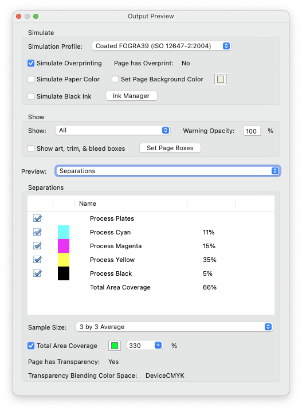Viewport: 302px width, 411px height.
Task: Disable Simulate Overprinting checkbox
Action: click(31, 63)
